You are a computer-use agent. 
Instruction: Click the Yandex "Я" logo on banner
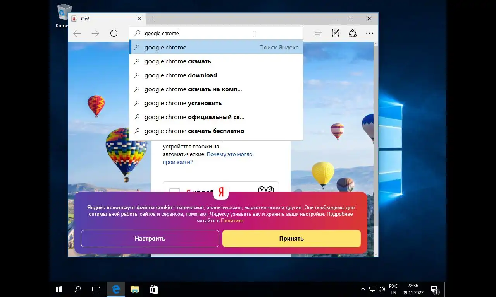pyautogui.click(x=221, y=192)
